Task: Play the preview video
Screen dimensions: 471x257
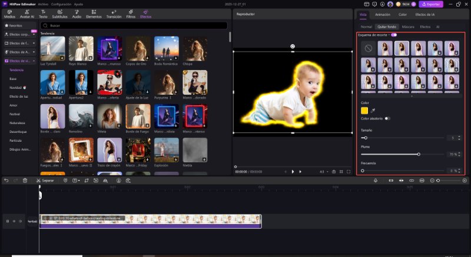Action: [x=293, y=172]
